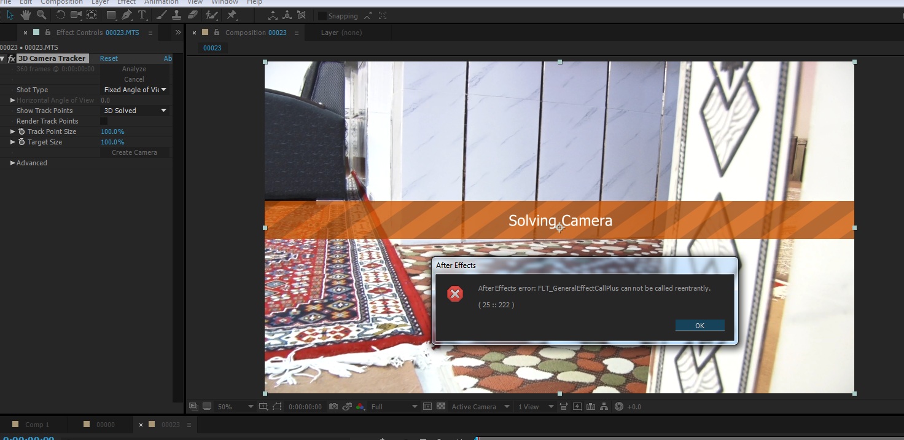Open the 1 View layout dropdown
Screen dimensions: 904x440
coord(536,407)
